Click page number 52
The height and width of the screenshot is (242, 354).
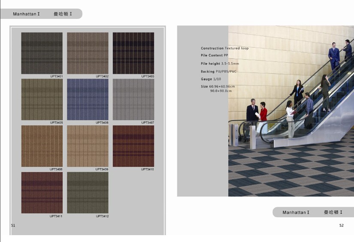coord(341,225)
